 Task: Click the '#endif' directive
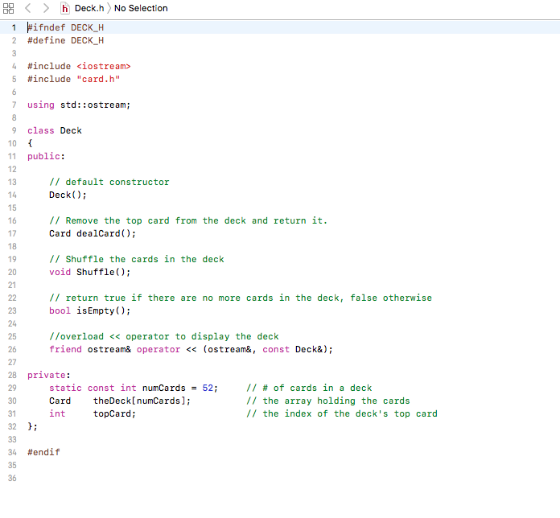(x=43, y=452)
